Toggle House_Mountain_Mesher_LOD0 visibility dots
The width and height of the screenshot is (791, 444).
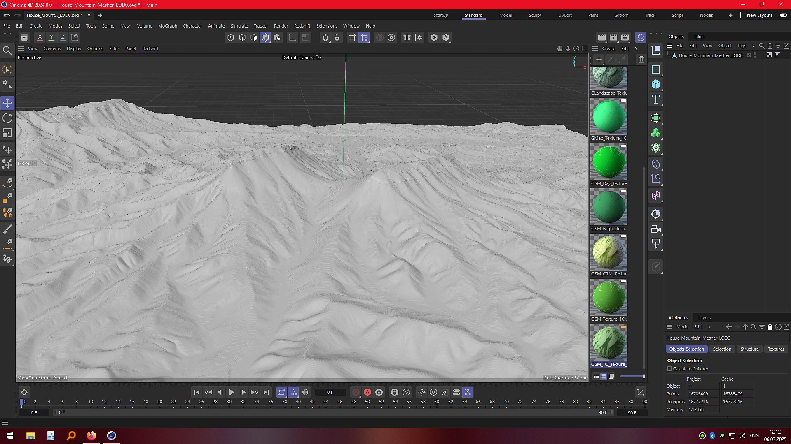point(755,55)
